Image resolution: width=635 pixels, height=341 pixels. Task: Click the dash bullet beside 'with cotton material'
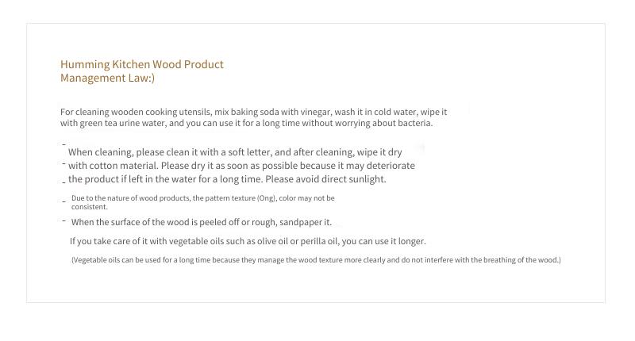tap(64, 164)
